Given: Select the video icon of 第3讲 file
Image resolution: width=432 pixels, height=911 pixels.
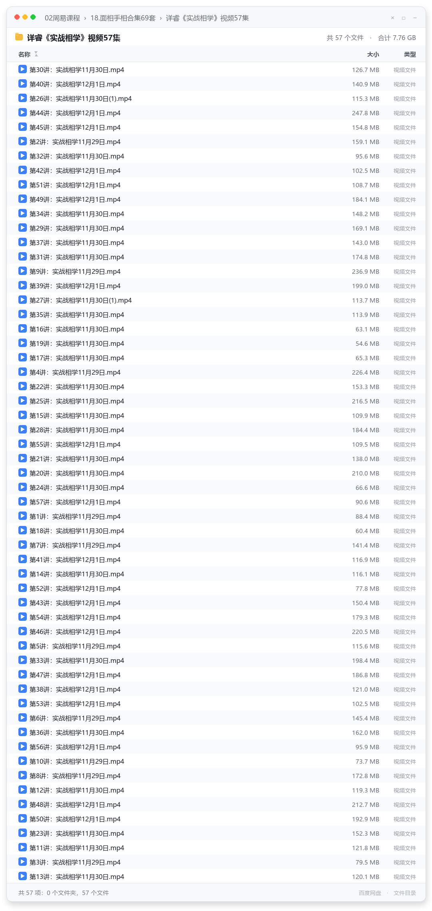Looking at the screenshot, I should pyautogui.click(x=22, y=862).
